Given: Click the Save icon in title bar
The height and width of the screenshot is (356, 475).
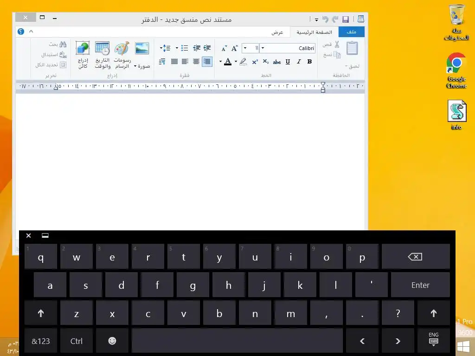Looking at the screenshot, I should (x=345, y=19).
